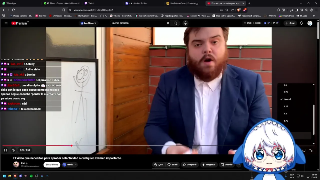Click the Crear button
This screenshot has width=320, height=180.
(290, 23)
